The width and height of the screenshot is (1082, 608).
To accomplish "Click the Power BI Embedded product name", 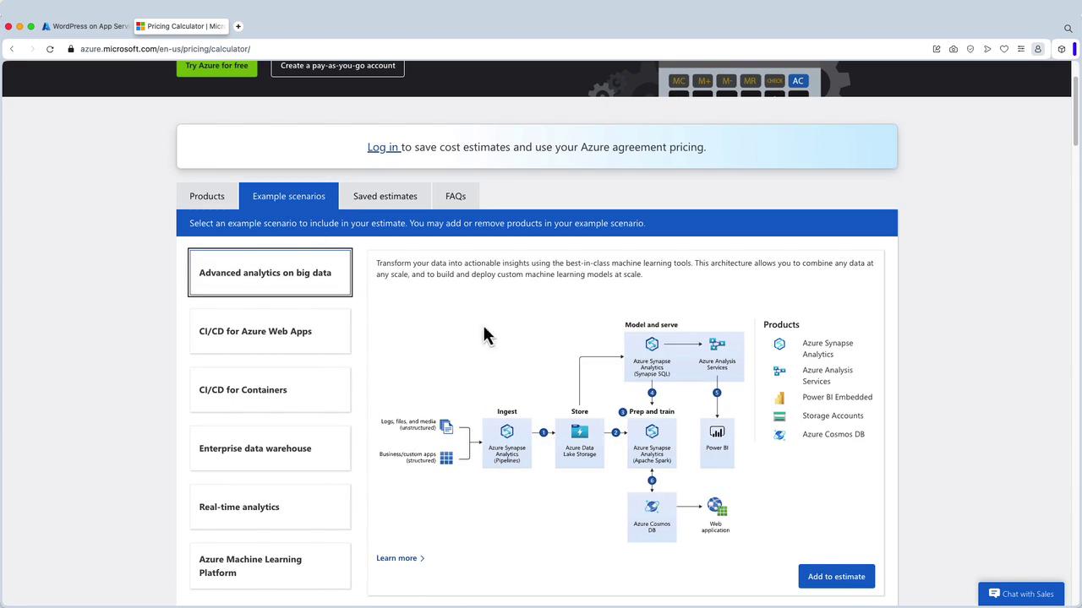I will (838, 397).
